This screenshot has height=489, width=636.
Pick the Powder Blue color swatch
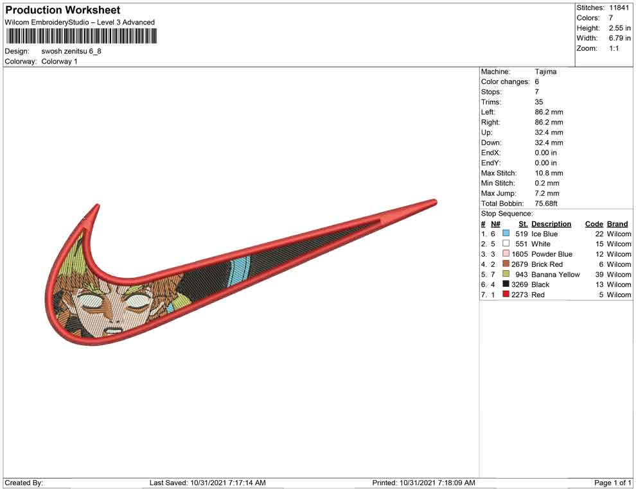pyautogui.click(x=506, y=254)
